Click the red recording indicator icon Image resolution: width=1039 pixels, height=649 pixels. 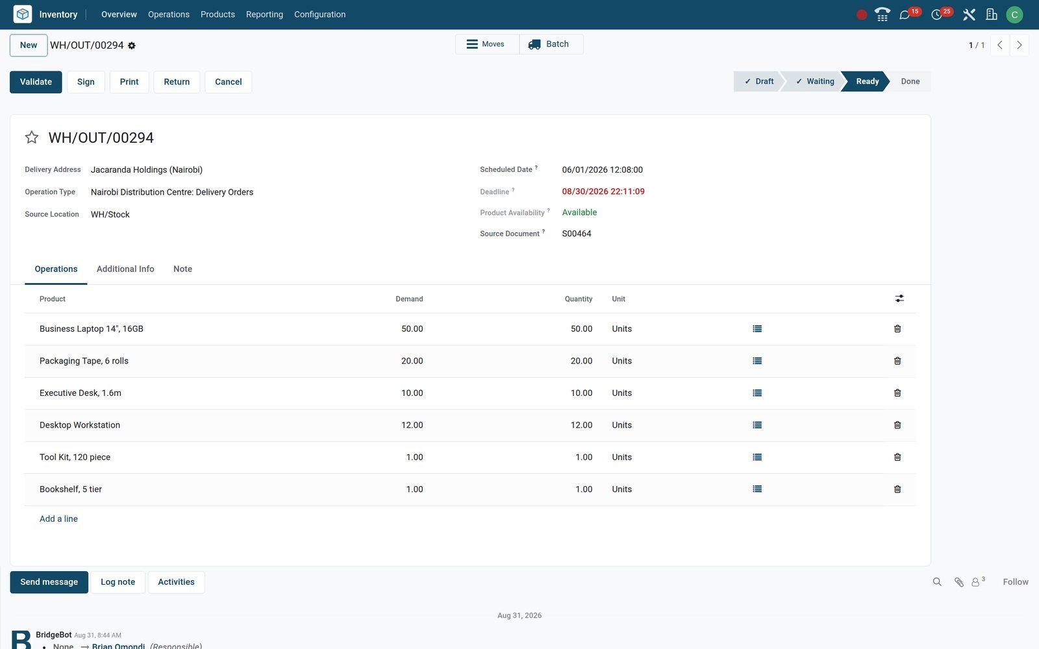pos(862,14)
